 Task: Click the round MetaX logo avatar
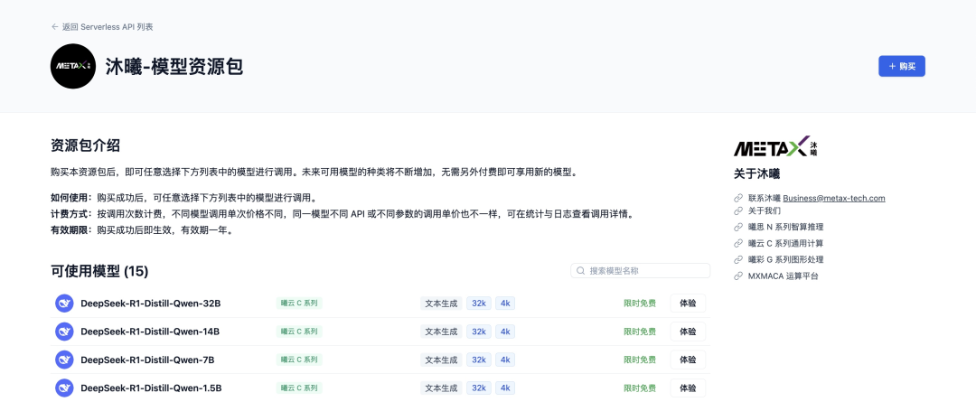point(73,66)
